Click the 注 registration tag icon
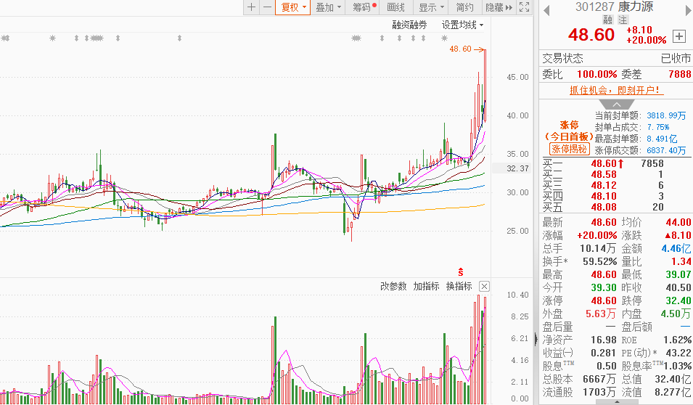The width and height of the screenshot is (693, 405). coord(623,20)
